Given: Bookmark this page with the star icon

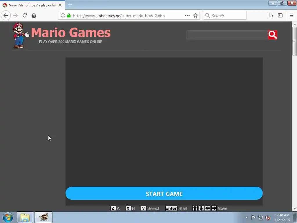Looking at the screenshot, I should pos(195,16).
